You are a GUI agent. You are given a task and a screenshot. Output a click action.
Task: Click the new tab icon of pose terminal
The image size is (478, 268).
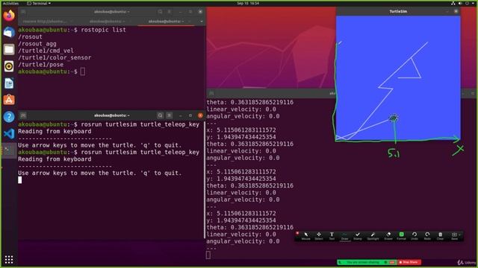(x=211, y=93)
